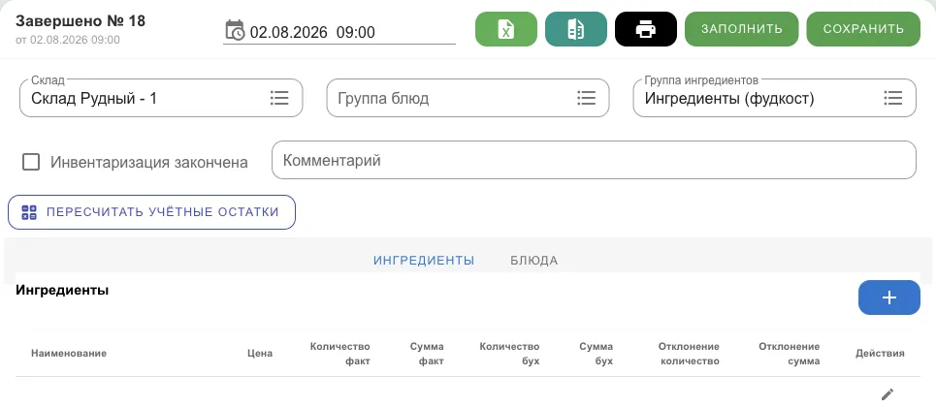Click the Наименование column header
Screen dimensions: 936x407
[x=69, y=354]
